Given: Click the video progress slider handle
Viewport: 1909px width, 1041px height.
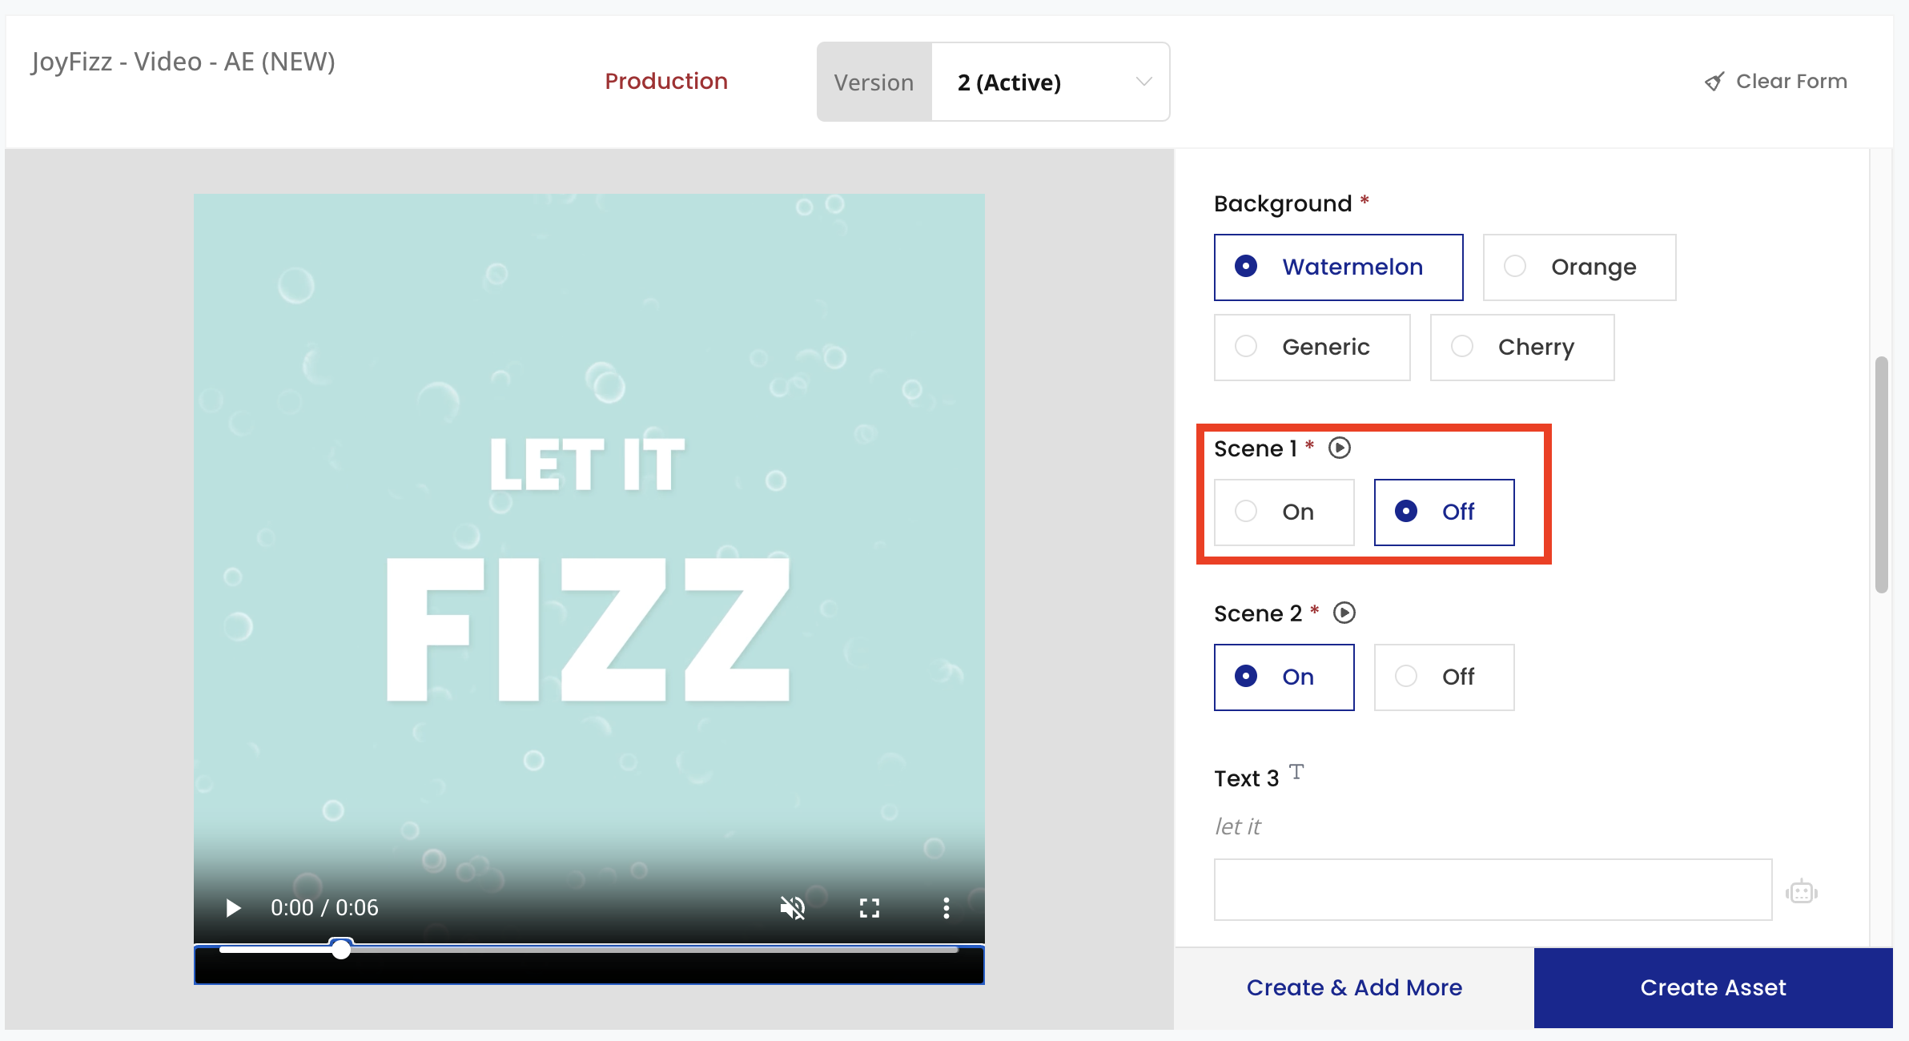Looking at the screenshot, I should coord(341,950).
